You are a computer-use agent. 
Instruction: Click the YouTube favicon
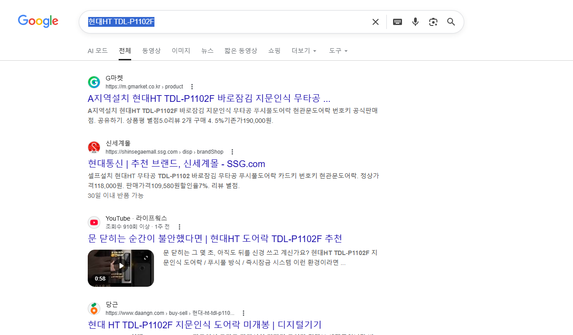tap(94, 222)
